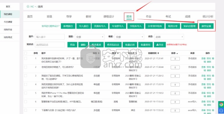Click the 导出 export button
The width and height of the screenshot is (224, 114).
[x=160, y=45]
